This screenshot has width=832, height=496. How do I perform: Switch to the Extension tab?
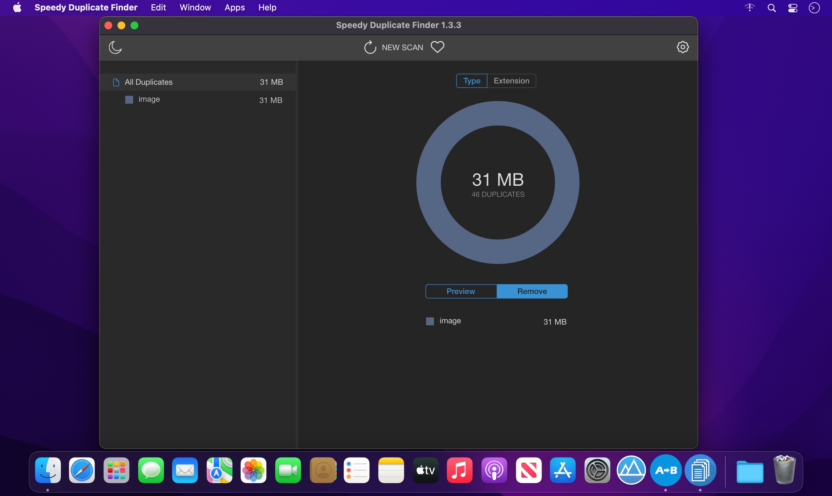(x=512, y=81)
